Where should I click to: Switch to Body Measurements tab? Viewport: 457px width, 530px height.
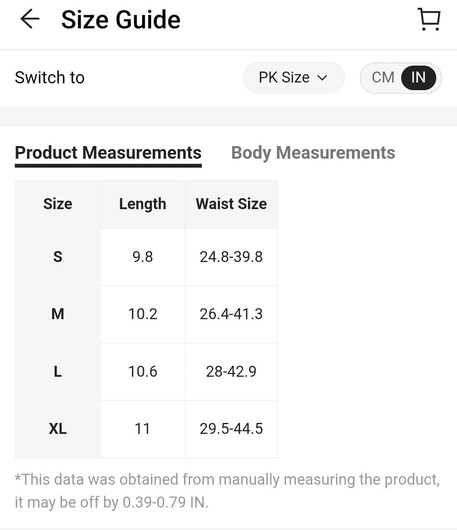point(313,153)
